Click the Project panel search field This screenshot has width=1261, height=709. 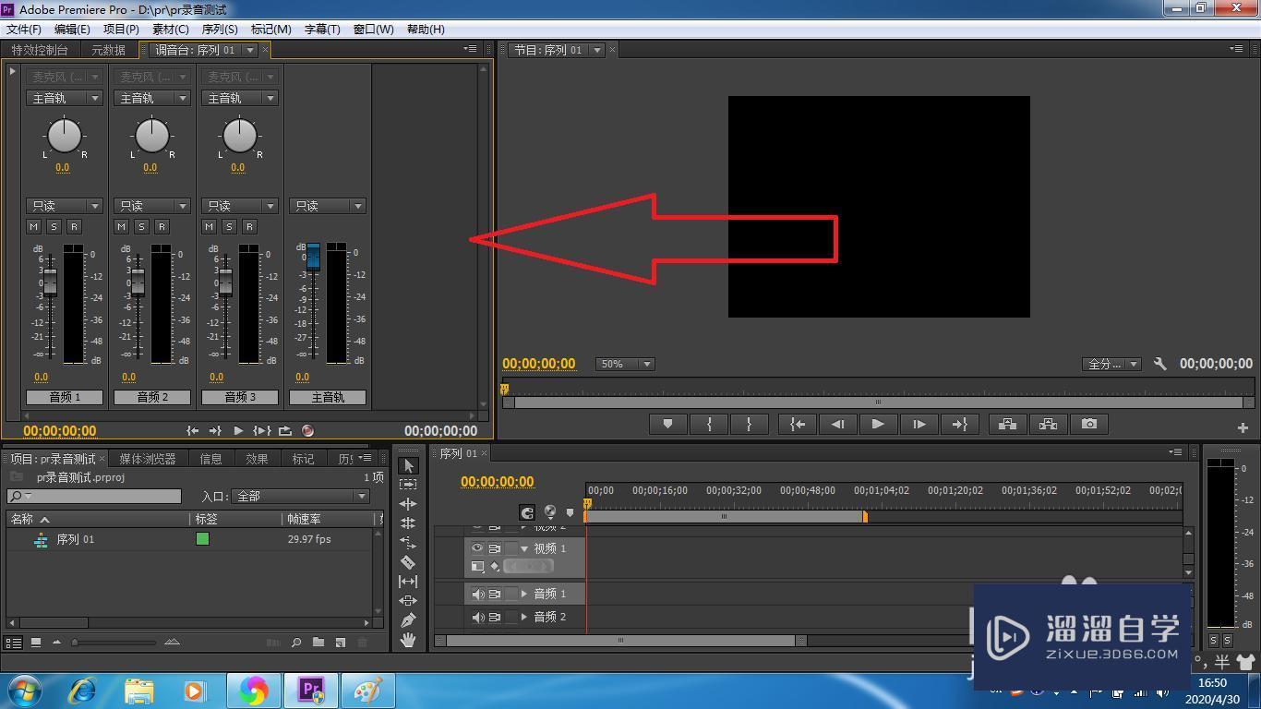click(94, 497)
